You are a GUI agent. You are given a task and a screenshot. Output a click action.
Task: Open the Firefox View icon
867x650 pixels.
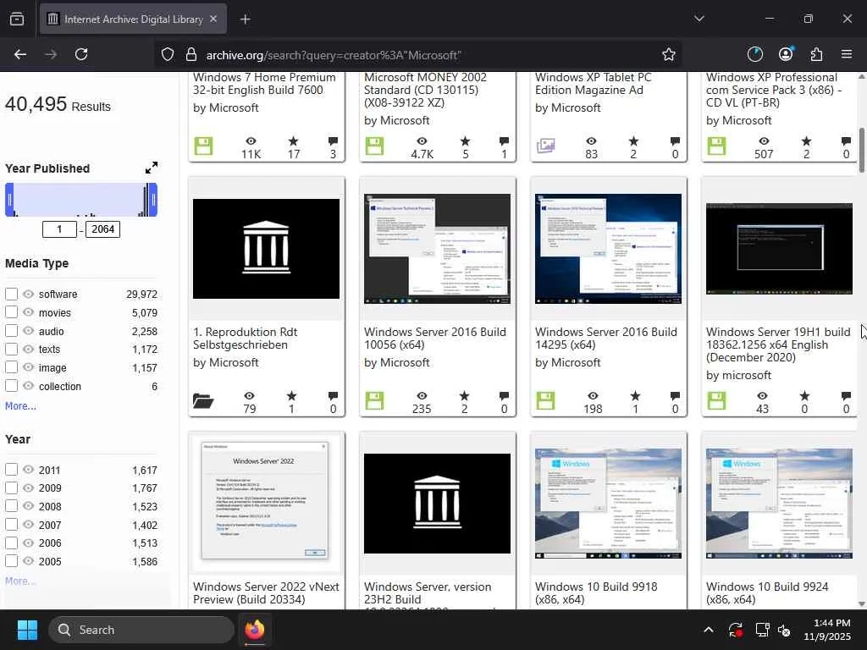pyautogui.click(x=17, y=19)
